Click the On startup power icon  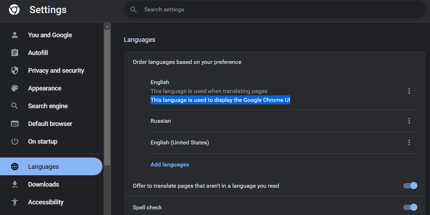click(x=15, y=142)
